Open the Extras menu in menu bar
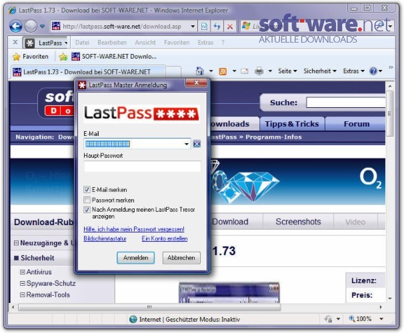404x333 pixels. [x=205, y=43]
